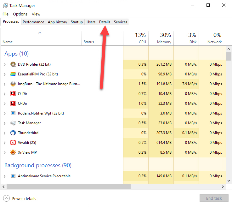
Task: Click the Vivaldi browser icon
Action: click(x=13, y=143)
